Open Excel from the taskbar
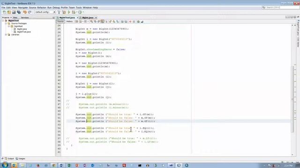This screenshot has height=168, width=300. click(x=69, y=165)
